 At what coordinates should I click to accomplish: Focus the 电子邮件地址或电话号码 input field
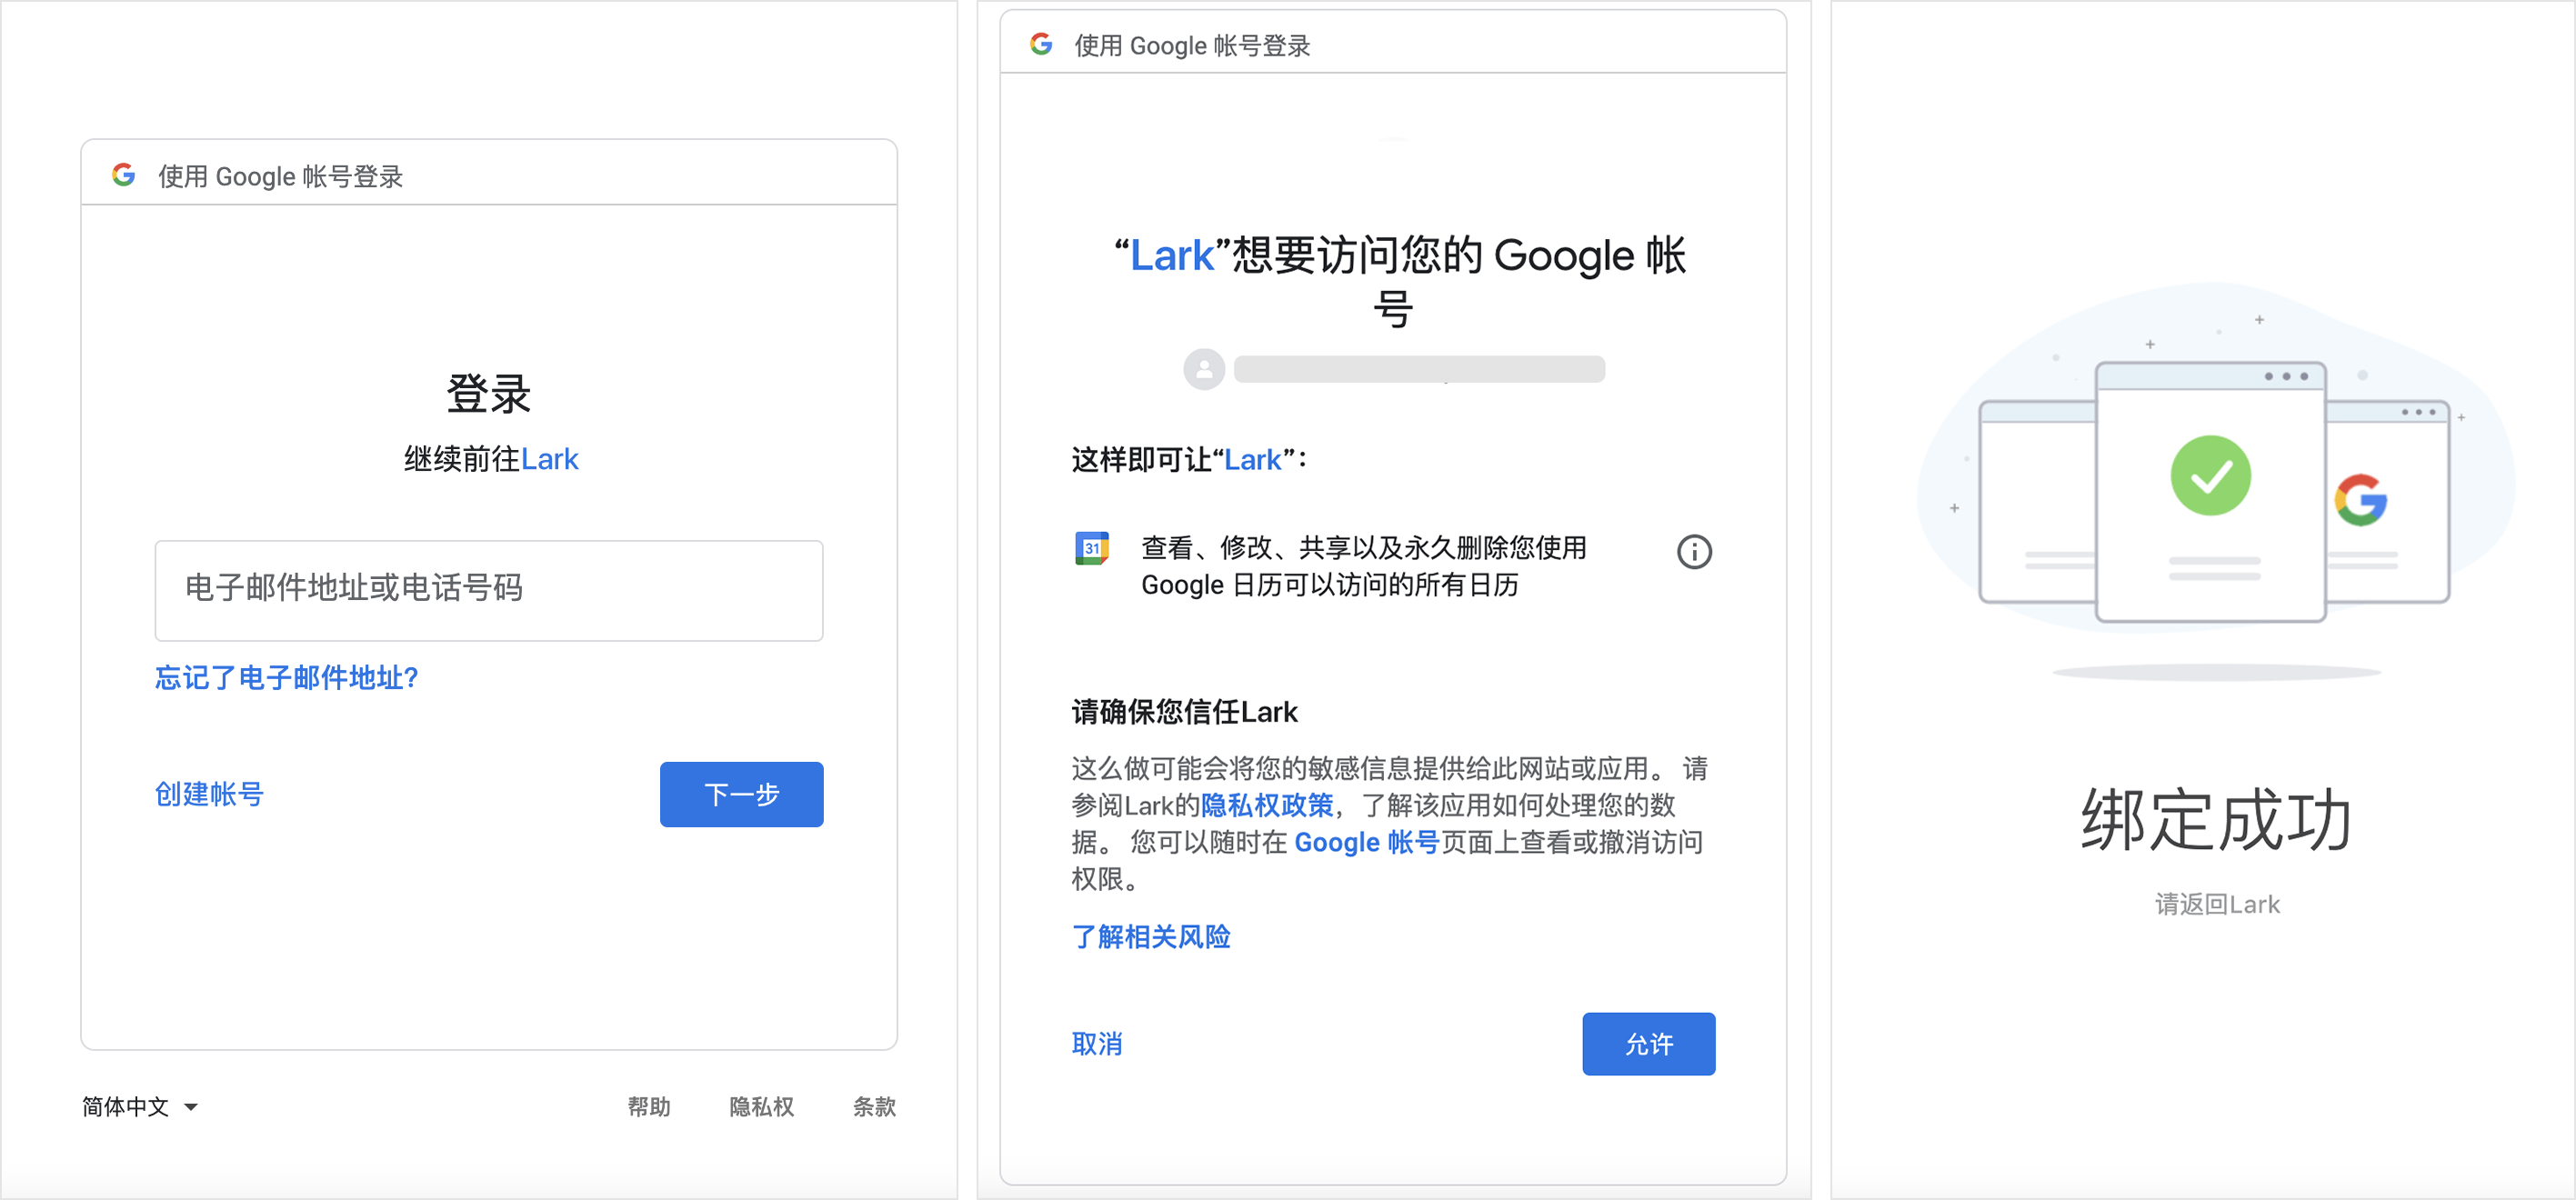[x=489, y=590]
